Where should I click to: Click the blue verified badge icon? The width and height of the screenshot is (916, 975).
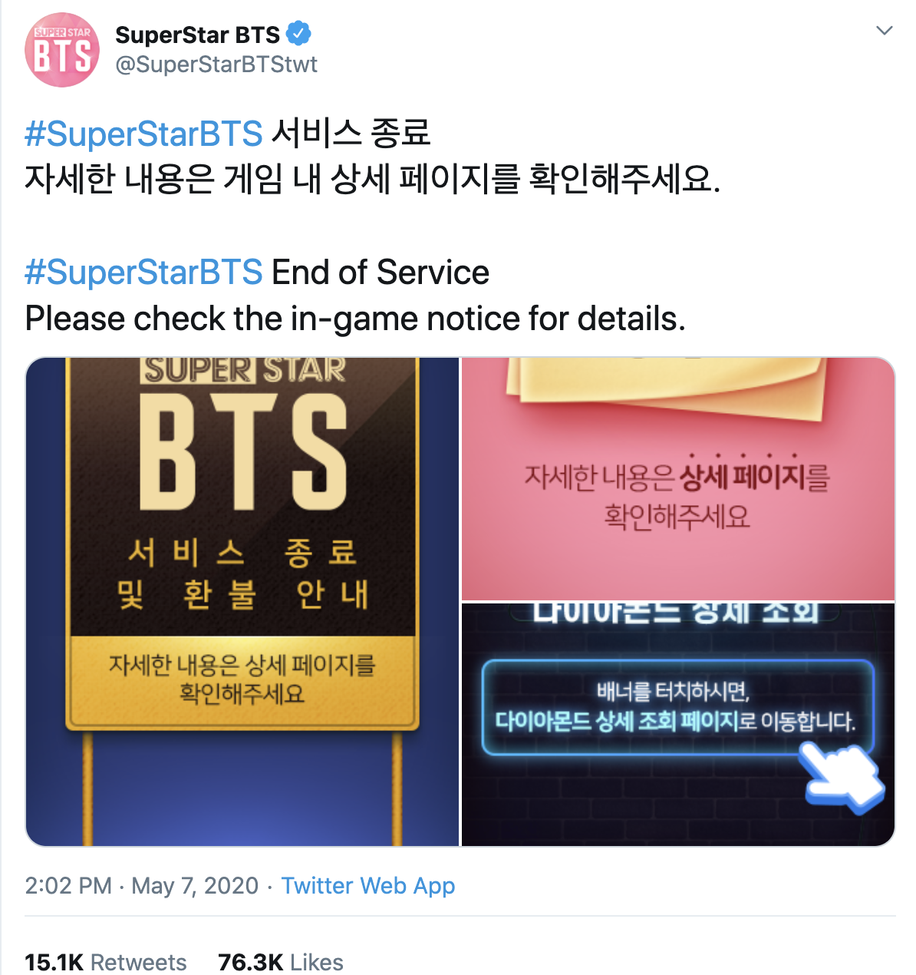click(x=298, y=35)
